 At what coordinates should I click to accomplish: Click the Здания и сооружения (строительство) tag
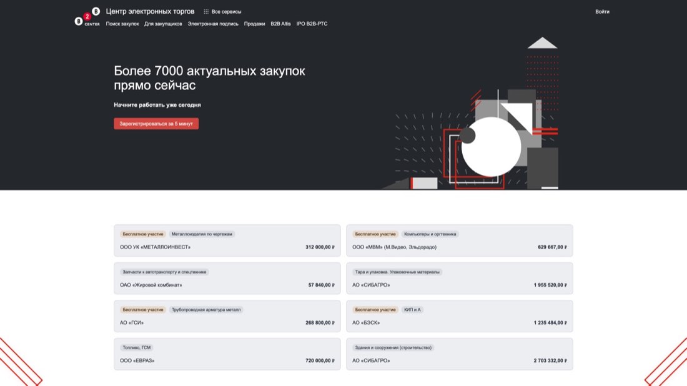point(393,347)
